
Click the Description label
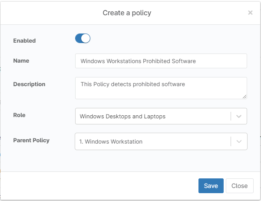click(29, 84)
